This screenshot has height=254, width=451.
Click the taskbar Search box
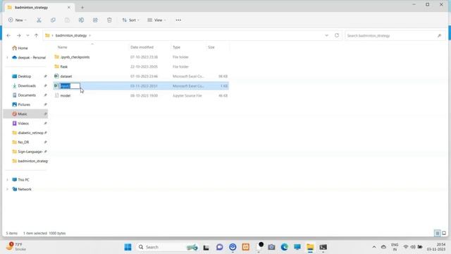click(168, 247)
